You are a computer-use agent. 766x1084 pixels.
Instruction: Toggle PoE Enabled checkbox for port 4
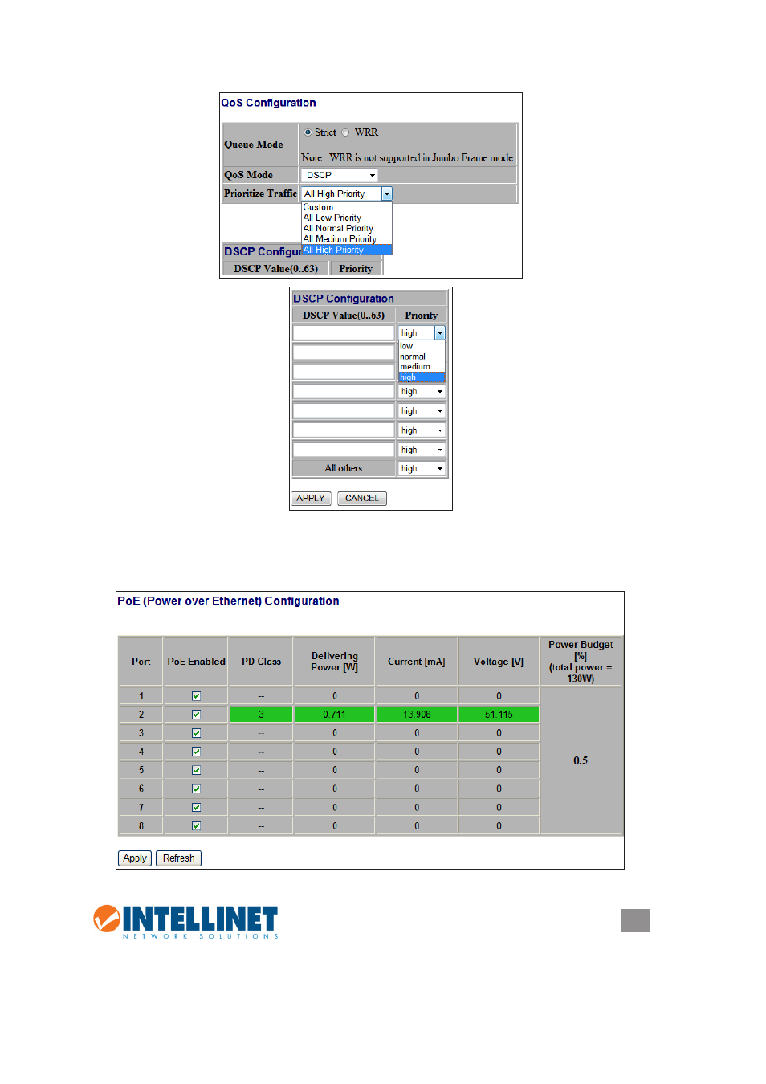pos(196,752)
